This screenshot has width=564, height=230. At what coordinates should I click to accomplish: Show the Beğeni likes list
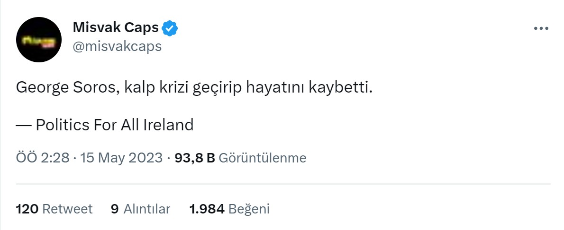pos(249,209)
